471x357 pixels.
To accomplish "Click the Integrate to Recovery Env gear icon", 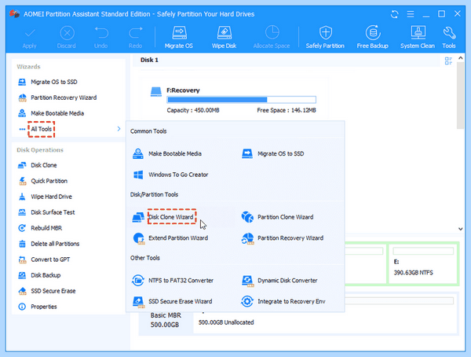I will tap(247, 301).
